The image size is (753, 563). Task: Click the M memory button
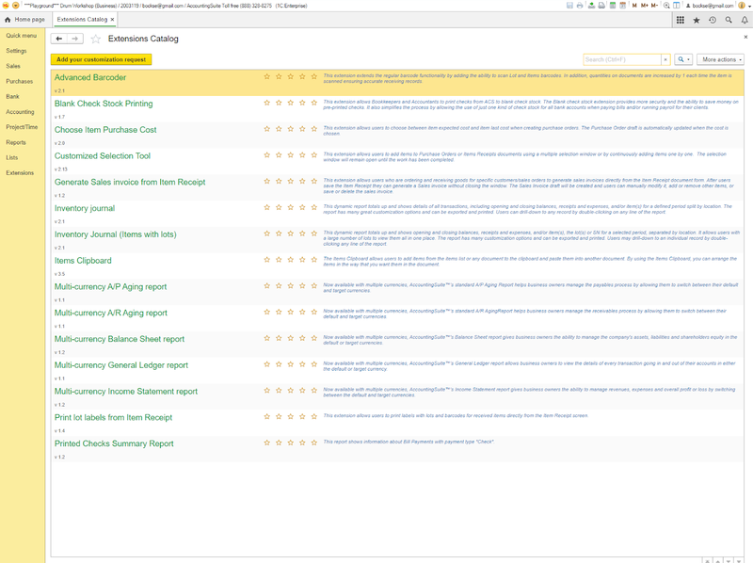[x=634, y=6]
